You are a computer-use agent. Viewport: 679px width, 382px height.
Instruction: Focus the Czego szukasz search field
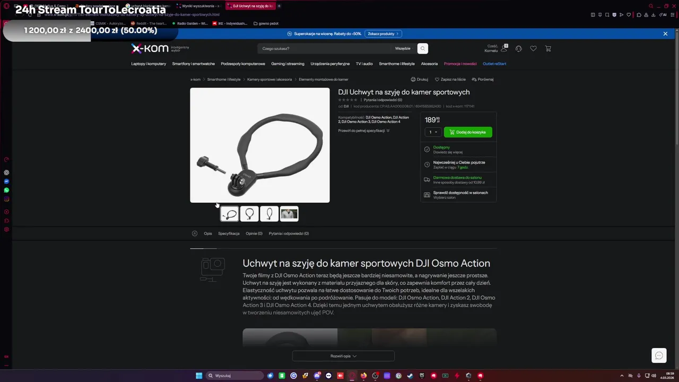[325, 48]
